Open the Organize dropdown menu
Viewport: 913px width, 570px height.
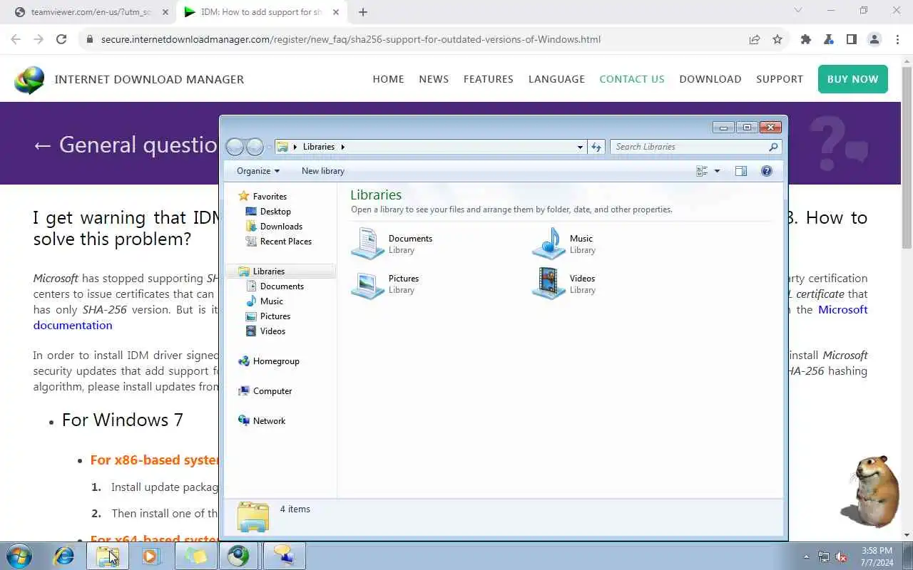[x=258, y=171]
